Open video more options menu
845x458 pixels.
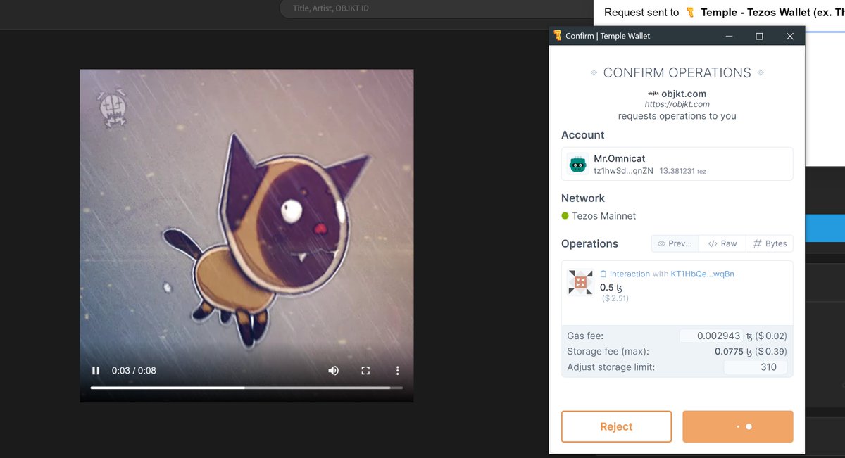click(398, 371)
